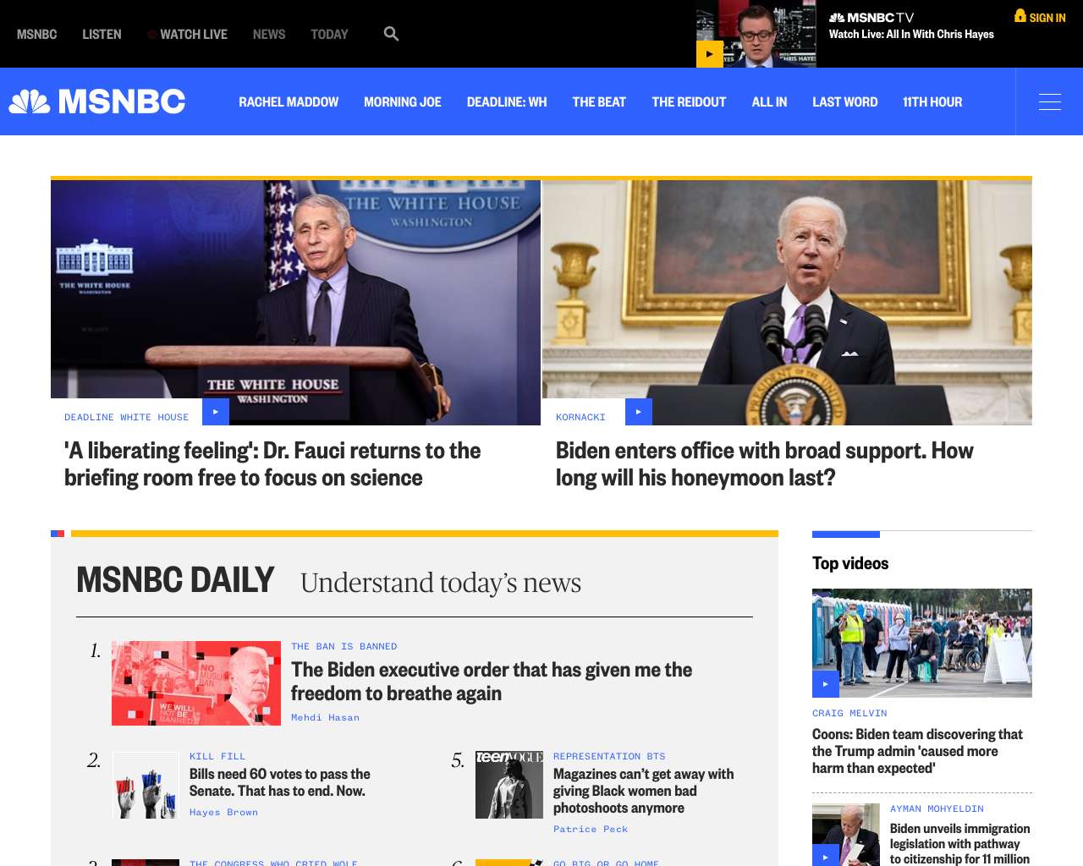Viewport: 1083px width, 866px height.
Task: Open the Craig Melvin label
Action: click(849, 713)
